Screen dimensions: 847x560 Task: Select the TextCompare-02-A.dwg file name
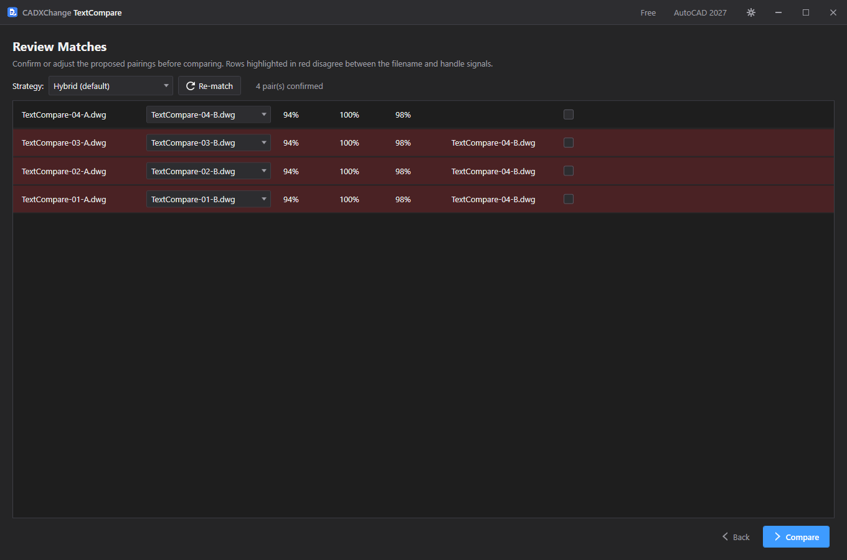64,172
